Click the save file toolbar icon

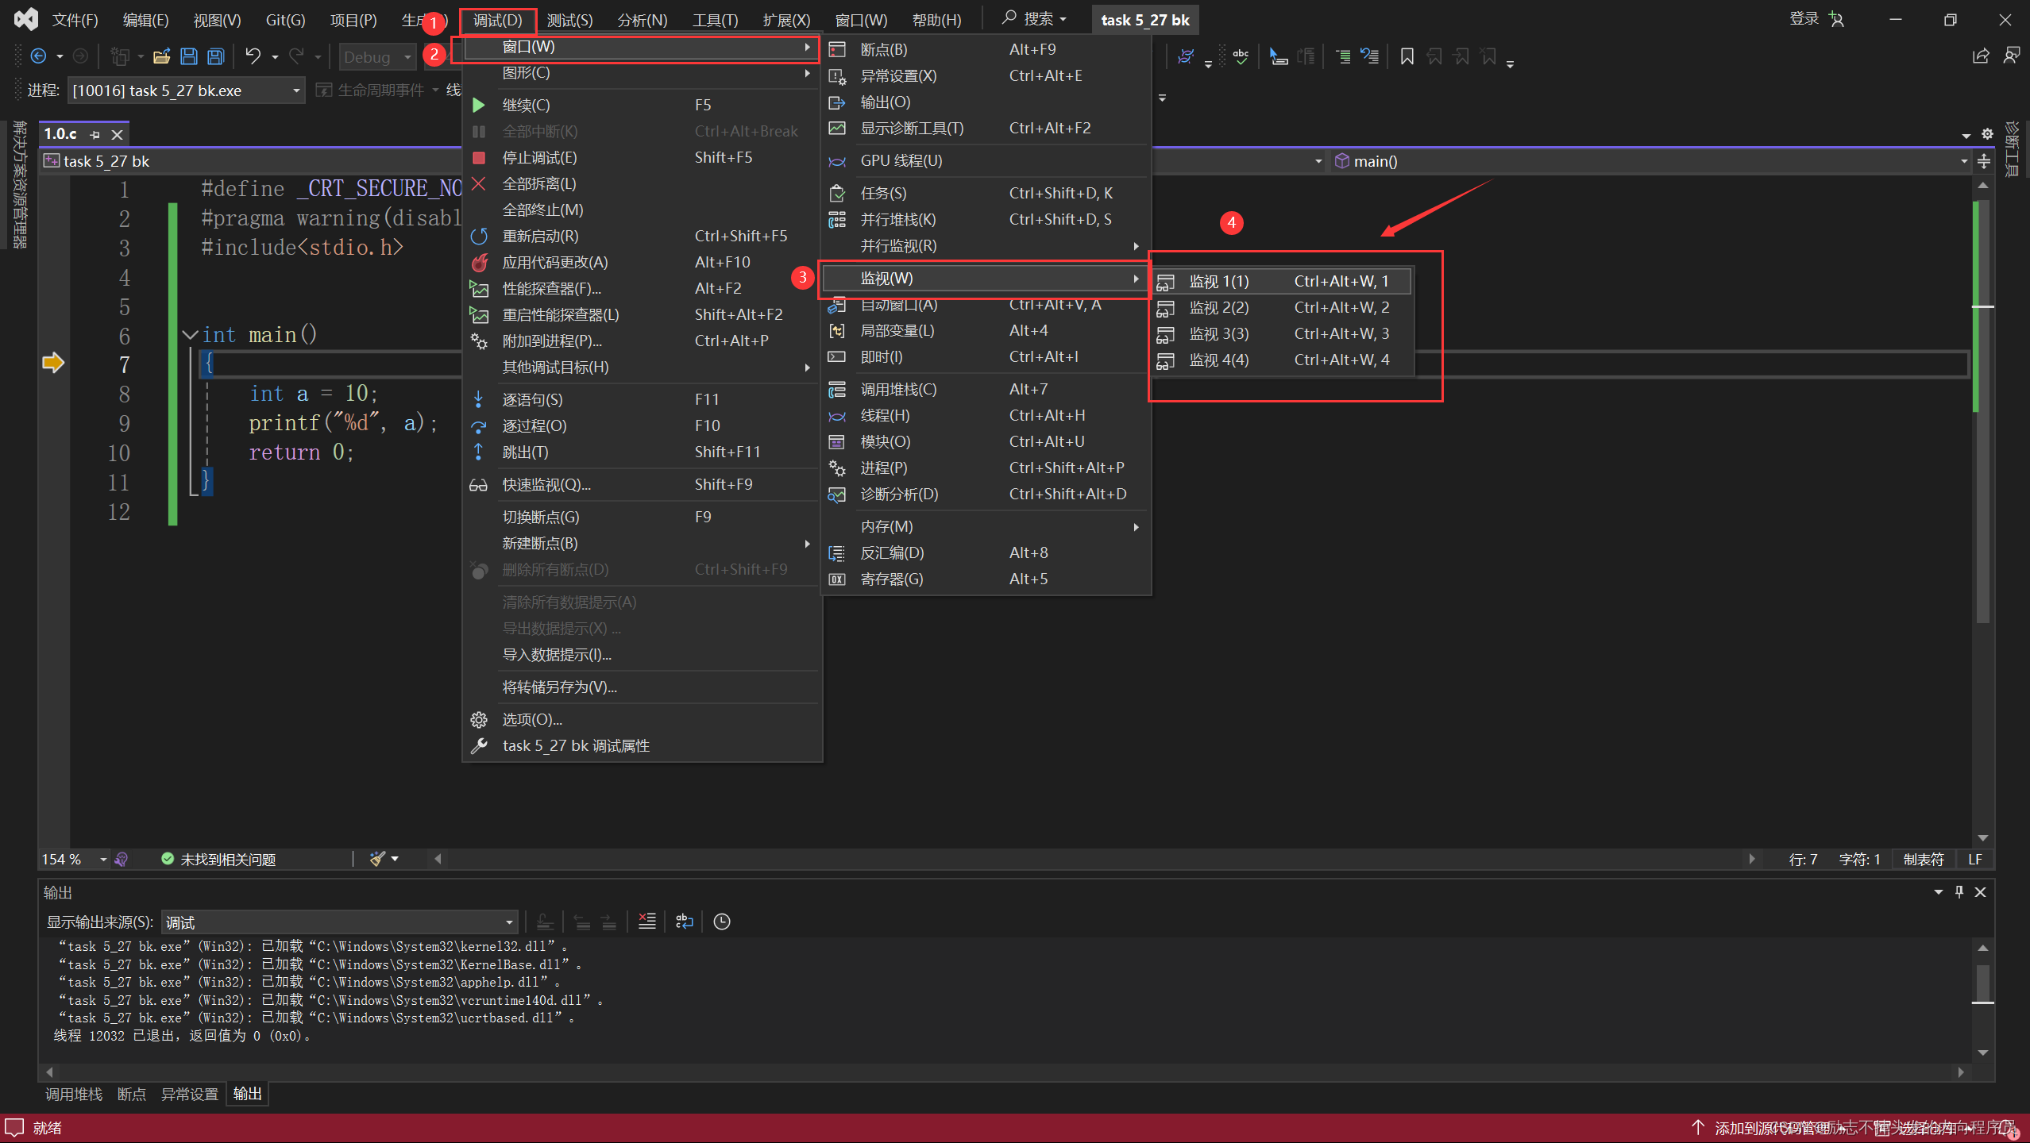coord(188,56)
